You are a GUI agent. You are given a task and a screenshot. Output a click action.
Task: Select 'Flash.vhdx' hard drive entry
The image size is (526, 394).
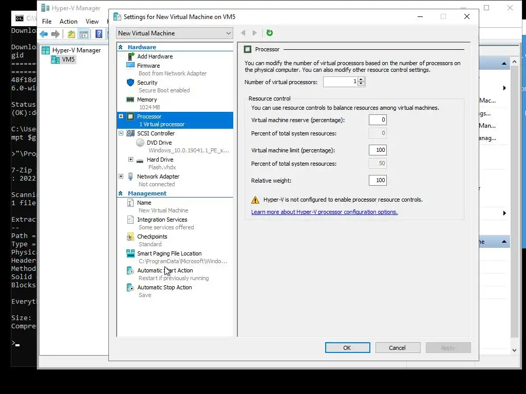pos(162,167)
